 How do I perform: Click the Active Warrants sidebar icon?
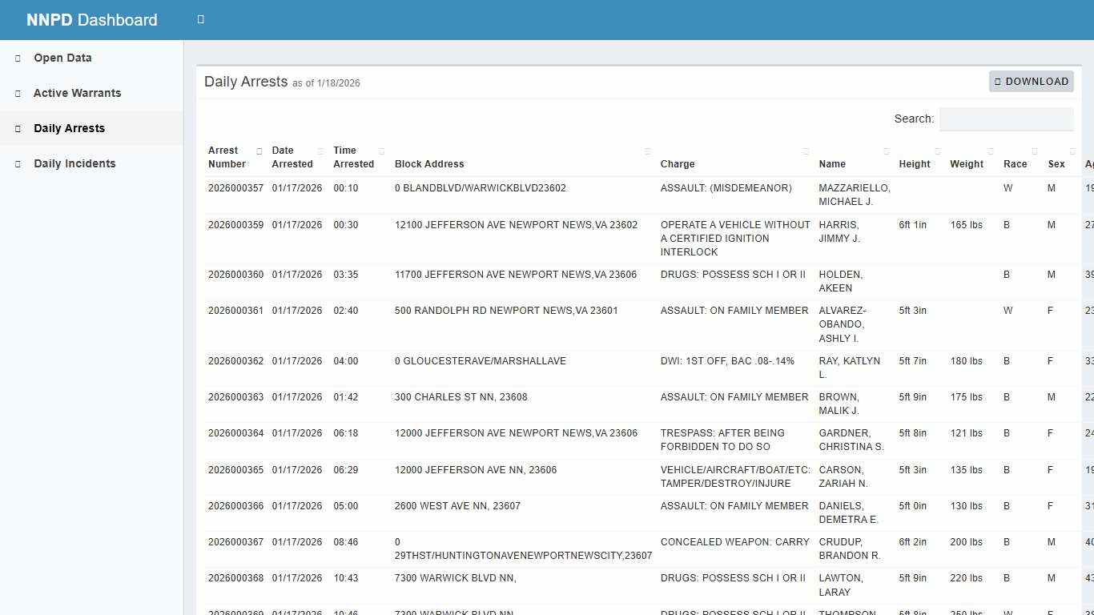(17, 93)
